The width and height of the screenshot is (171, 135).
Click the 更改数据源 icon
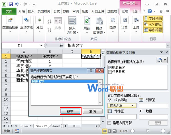point(99,21)
